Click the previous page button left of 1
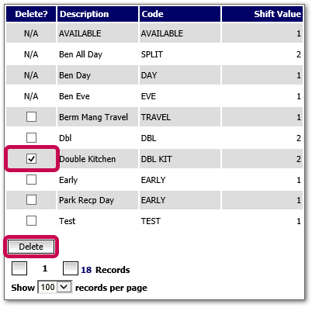The image size is (312, 311). [x=19, y=268]
